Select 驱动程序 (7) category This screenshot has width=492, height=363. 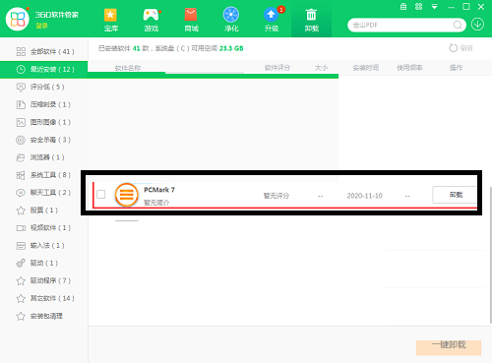pos(43,280)
